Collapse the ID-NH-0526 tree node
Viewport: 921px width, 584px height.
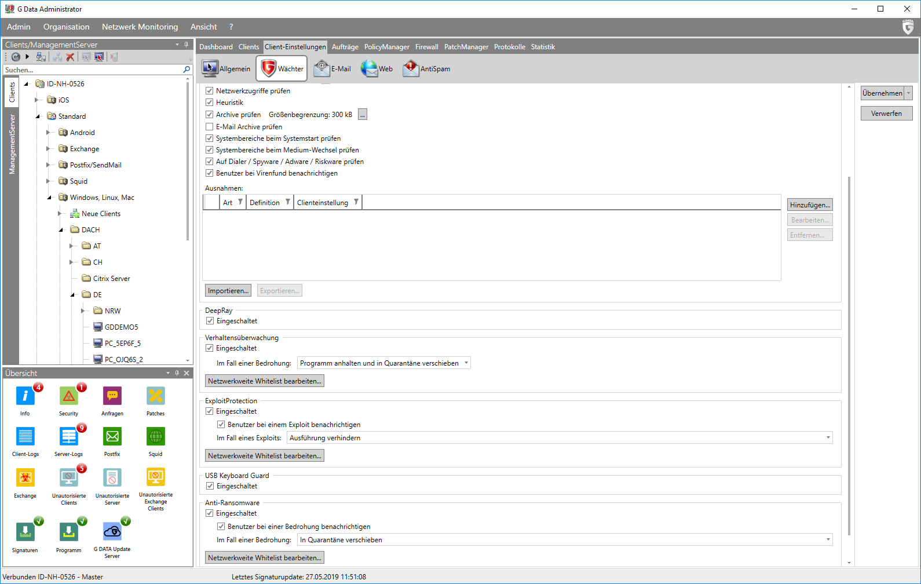click(26, 84)
